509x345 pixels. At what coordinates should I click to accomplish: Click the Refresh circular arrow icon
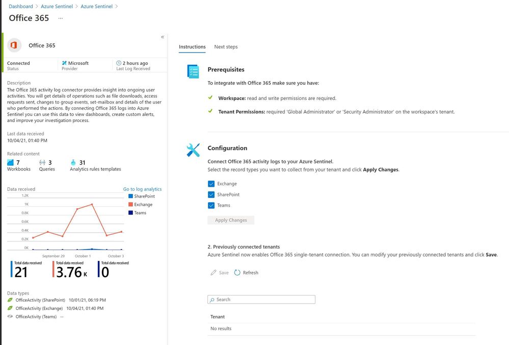237,273
